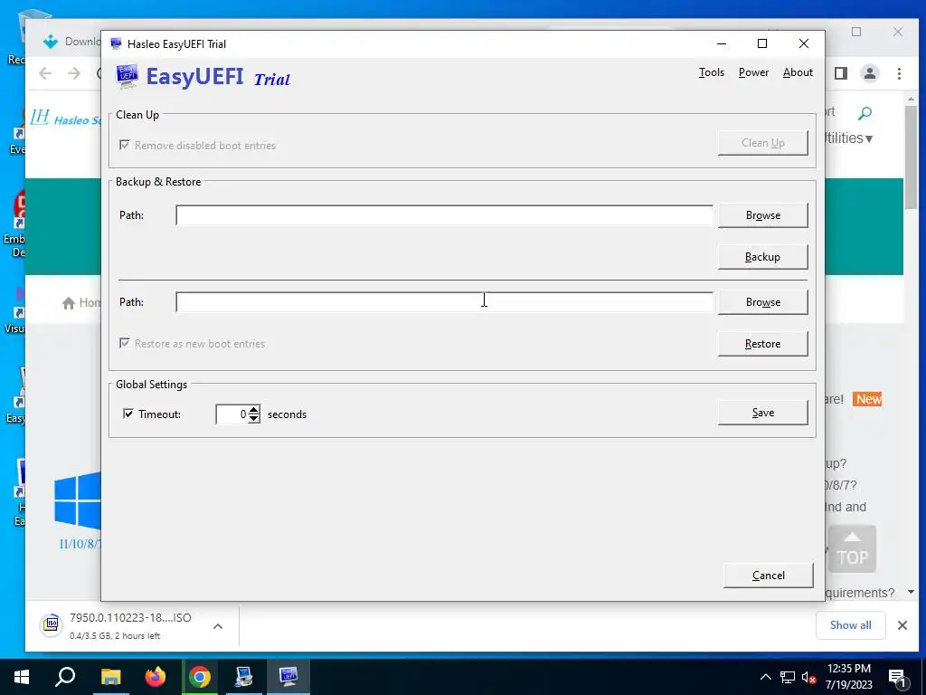Click Cancel in EasyUEFI window
Viewport: 926px width, 695px height.
(x=769, y=575)
